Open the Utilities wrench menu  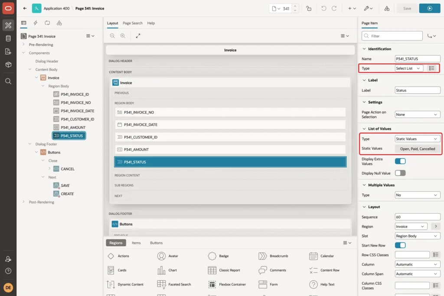tap(368, 9)
